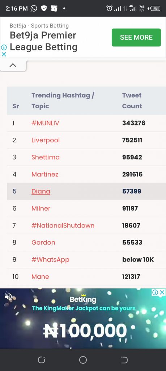Open the #MUNLIV trending hashtag

[x=45, y=123]
